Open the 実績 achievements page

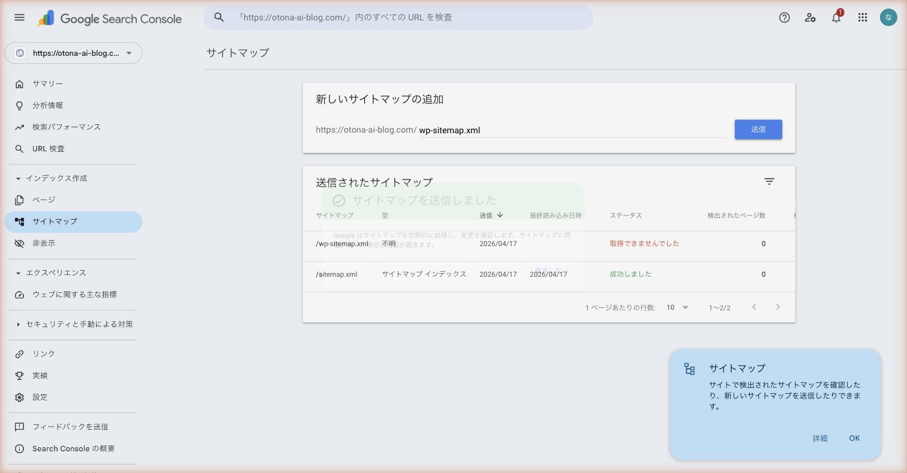coord(73,376)
